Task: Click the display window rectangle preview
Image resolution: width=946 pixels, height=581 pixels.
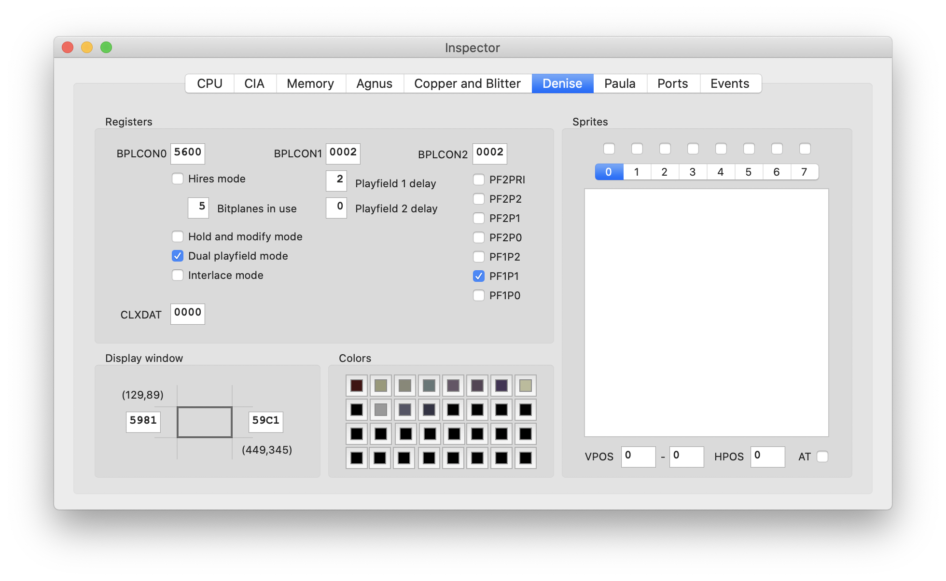Action: point(205,422)
